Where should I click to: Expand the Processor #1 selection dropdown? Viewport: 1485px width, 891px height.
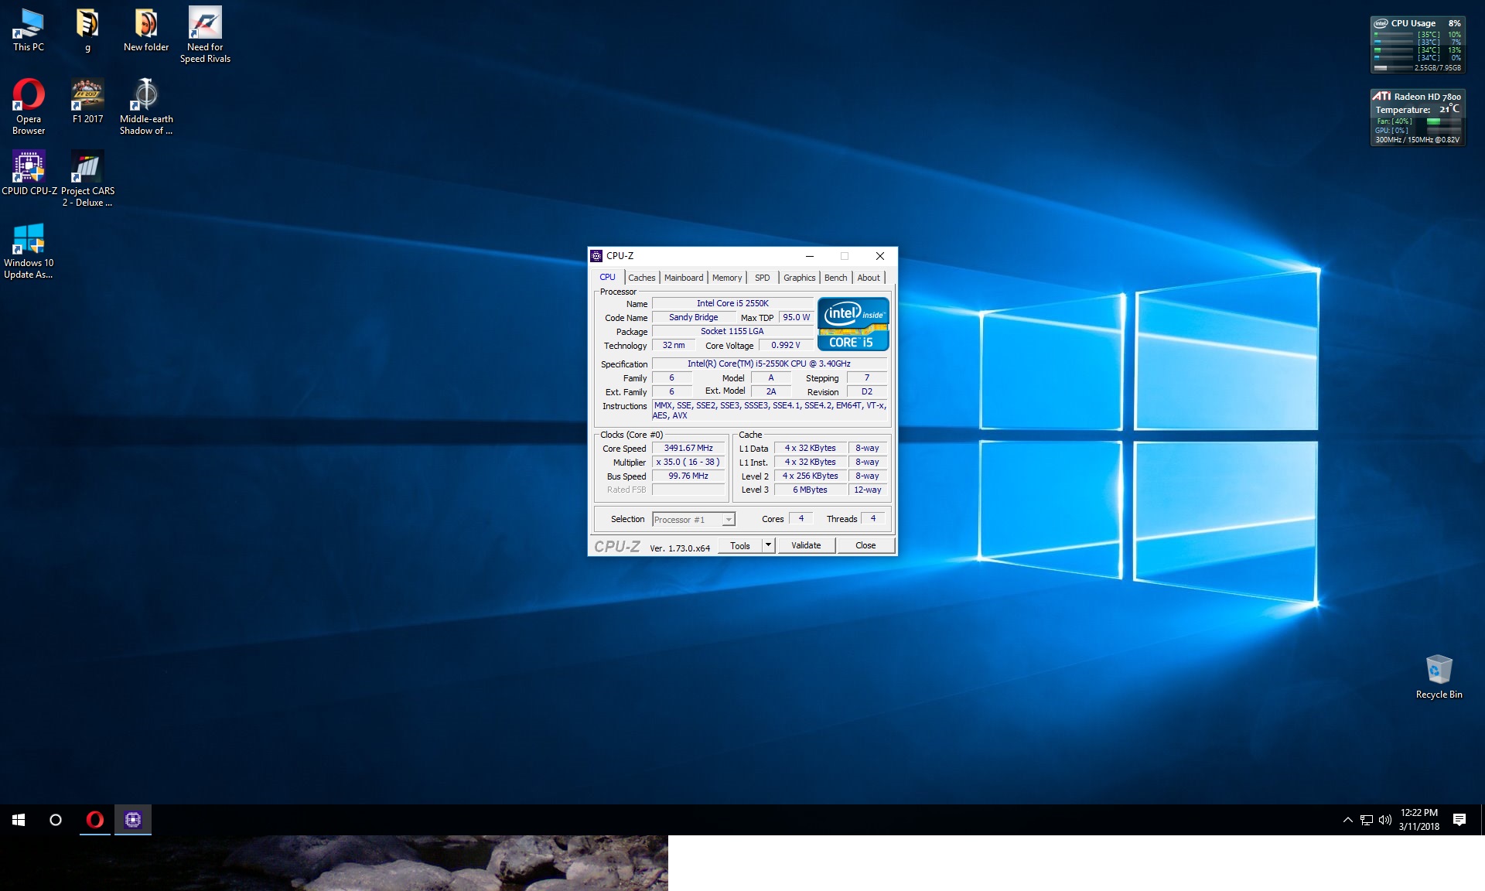tap(728, 520)
